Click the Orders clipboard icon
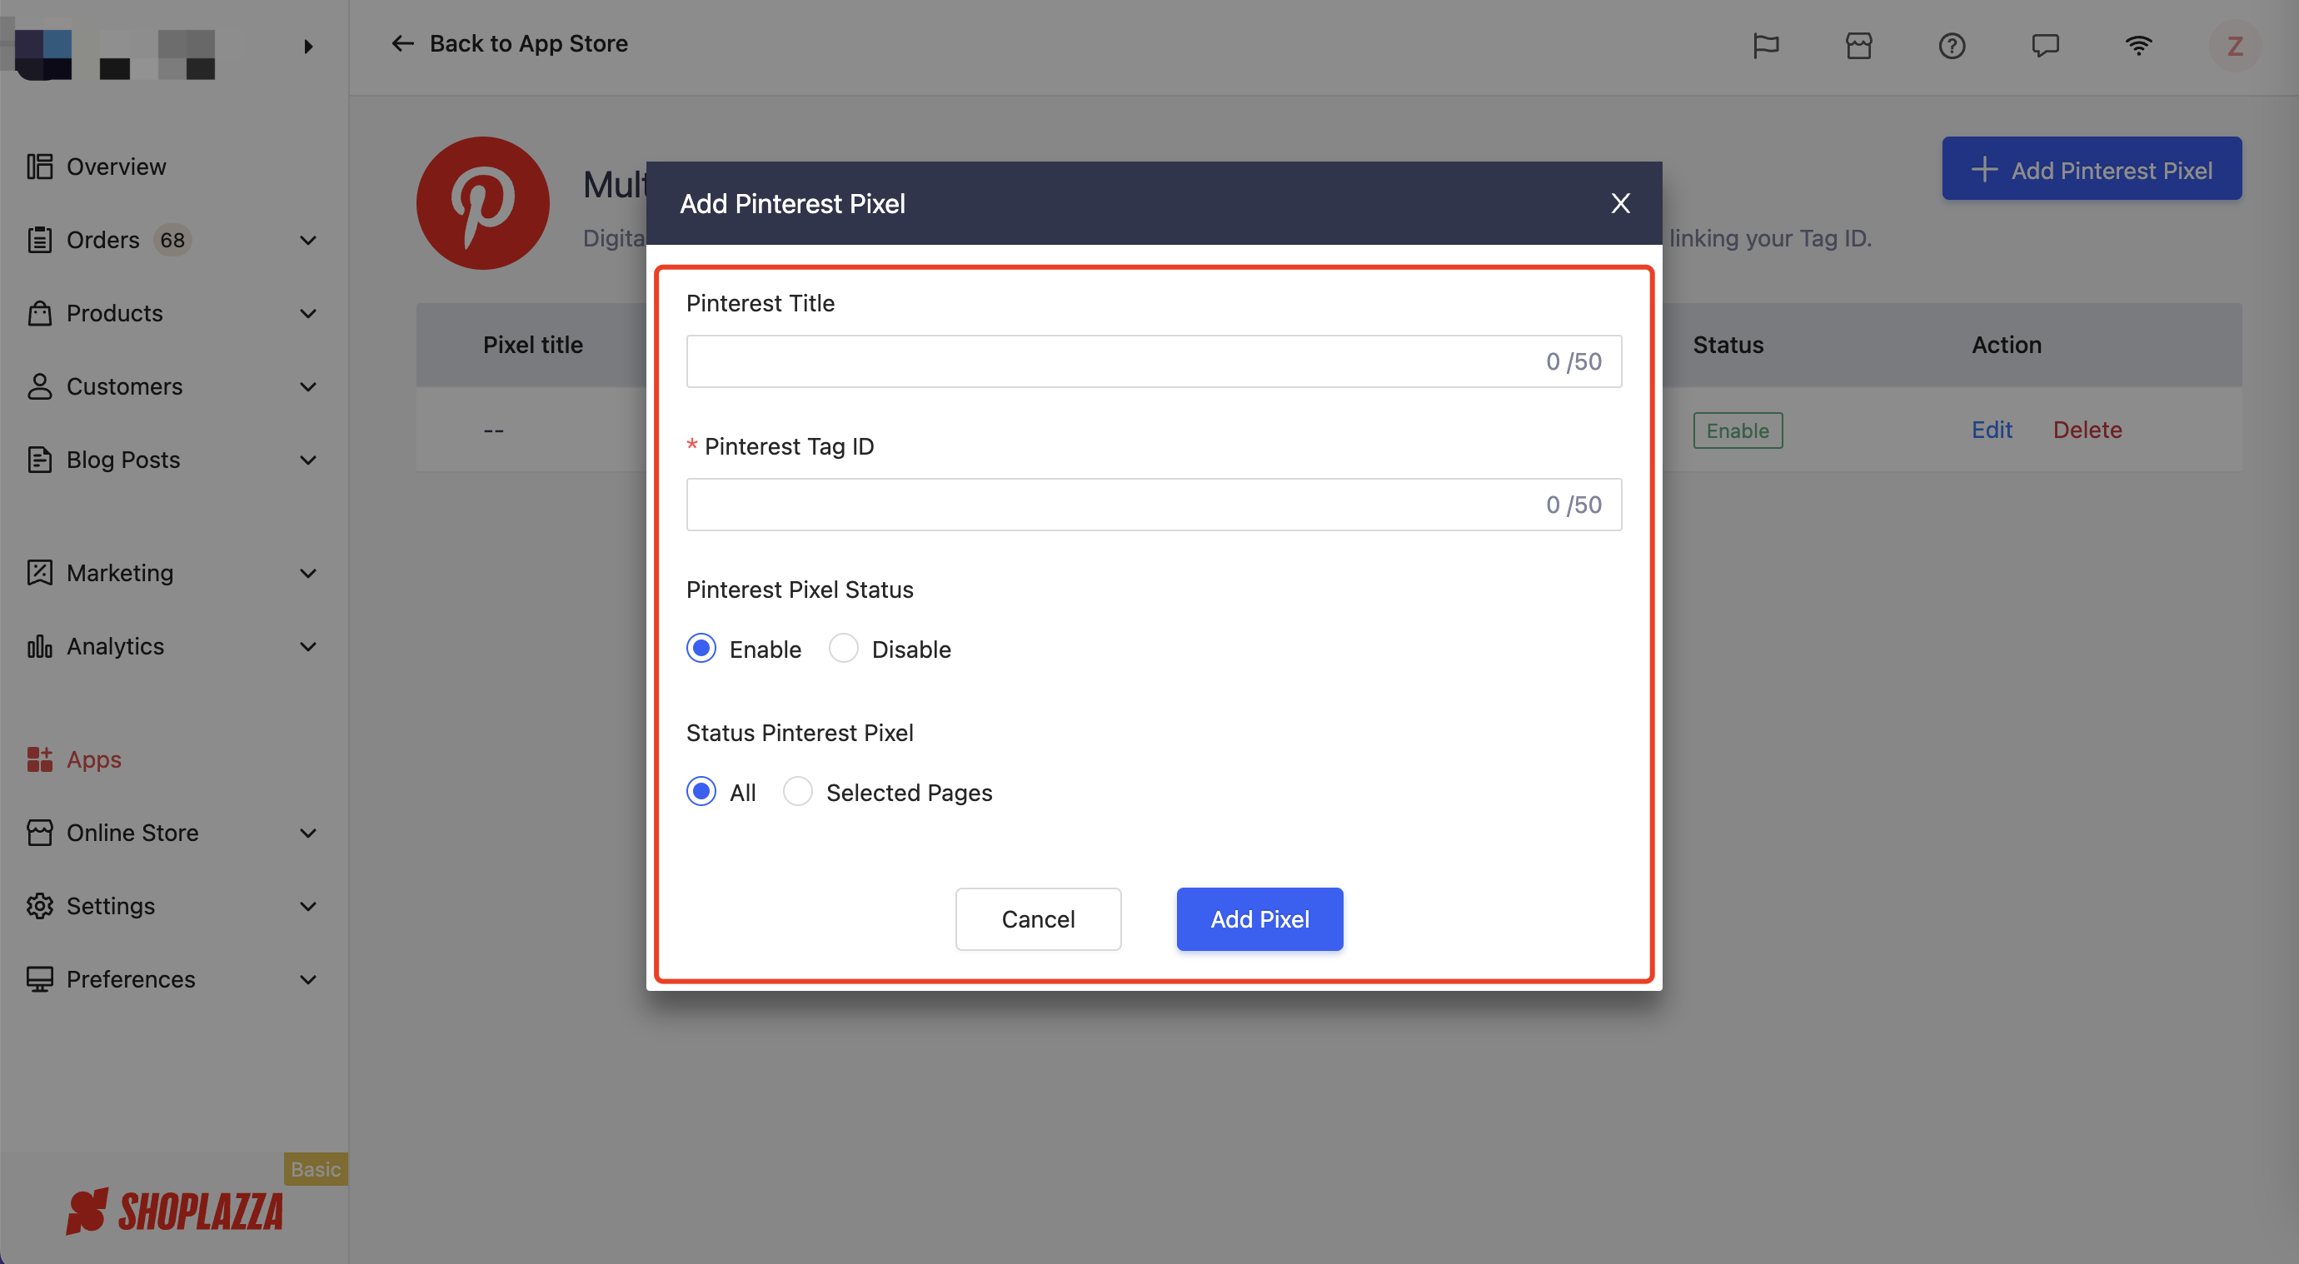Screen dimensions: 2299x1264 pos(39,240)
